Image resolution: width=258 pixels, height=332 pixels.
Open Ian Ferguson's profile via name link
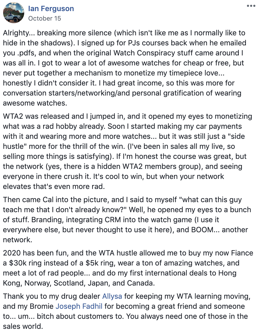pyautogui.click(x=51, y=9)
